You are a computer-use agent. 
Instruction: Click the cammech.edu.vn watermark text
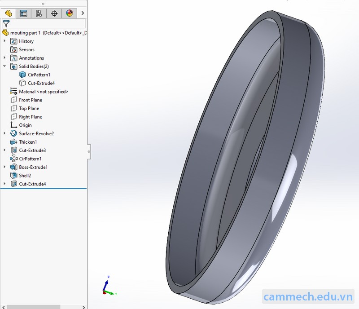[x=309, y=297]
